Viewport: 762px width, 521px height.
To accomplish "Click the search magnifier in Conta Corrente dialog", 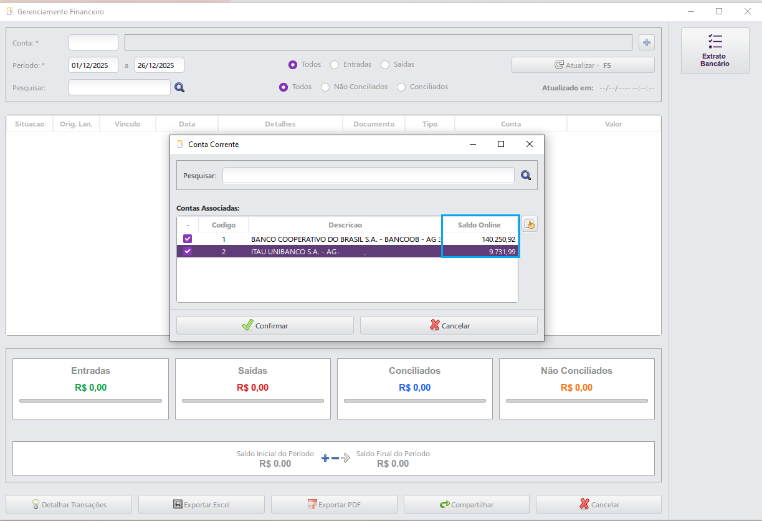I will [526, 176].
